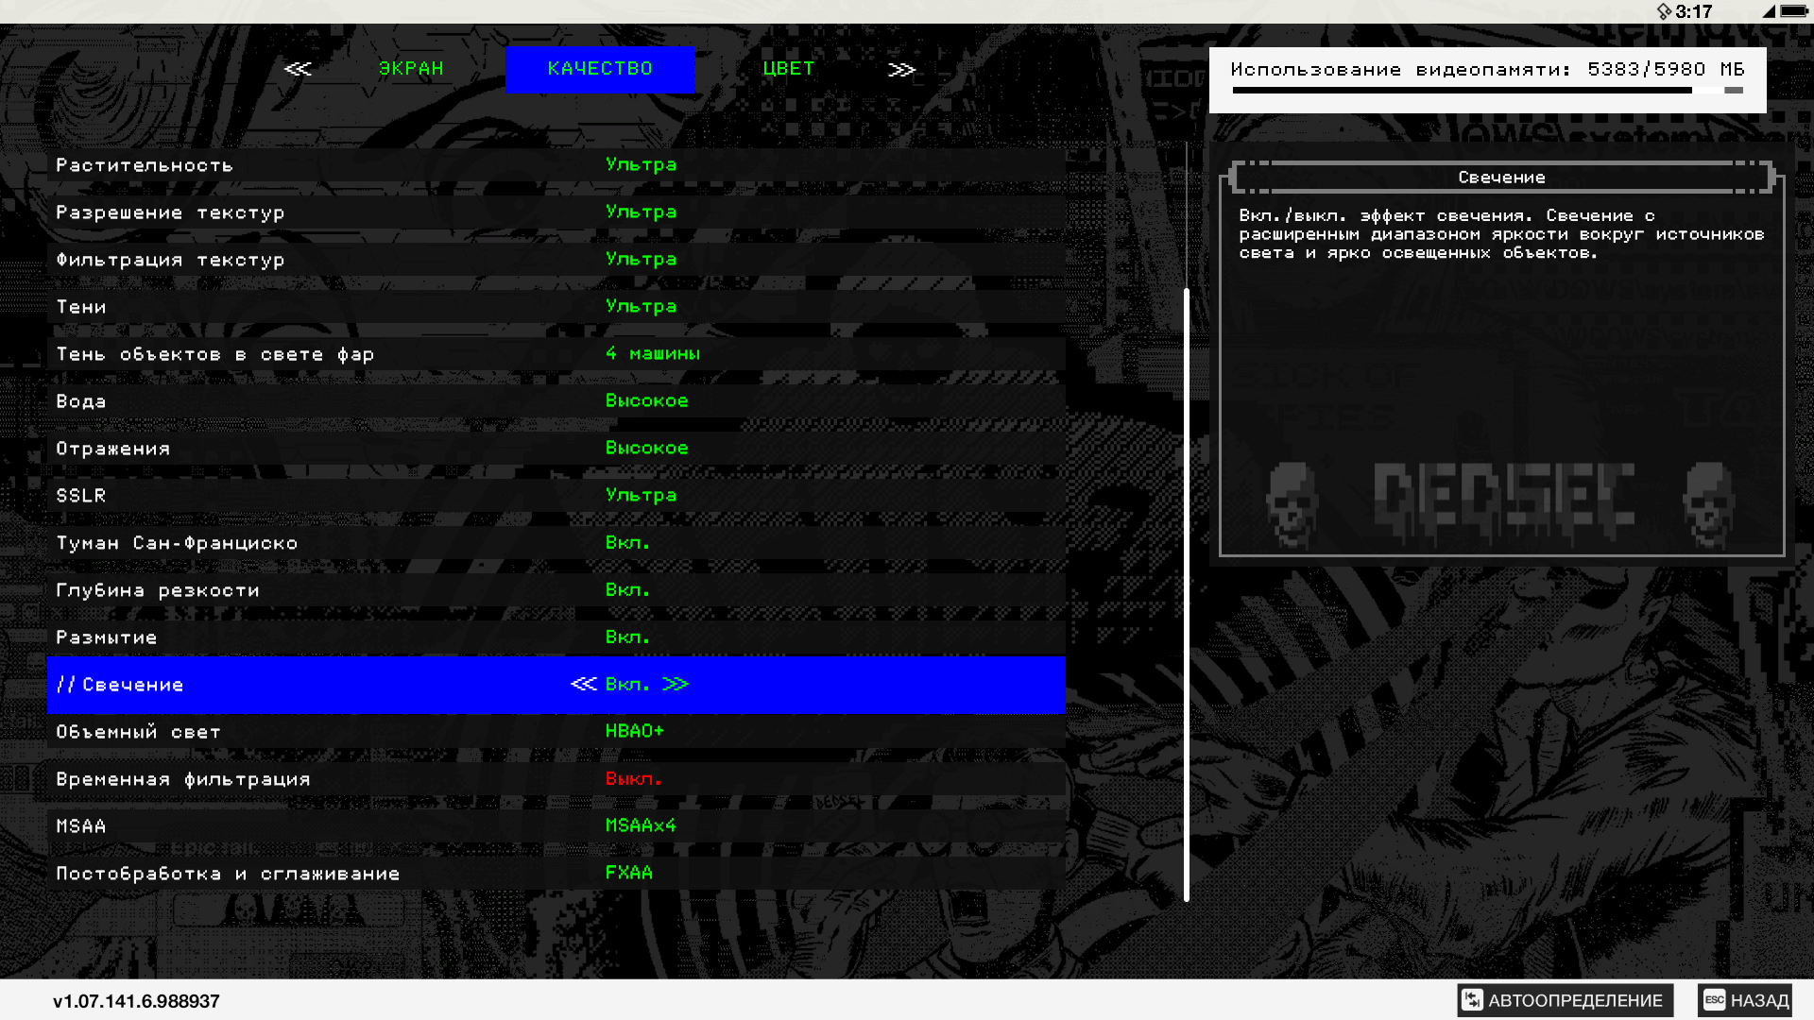Switch to the ЭКРАН tab
Screen dimensions: 1814x1020
[411, 69]
